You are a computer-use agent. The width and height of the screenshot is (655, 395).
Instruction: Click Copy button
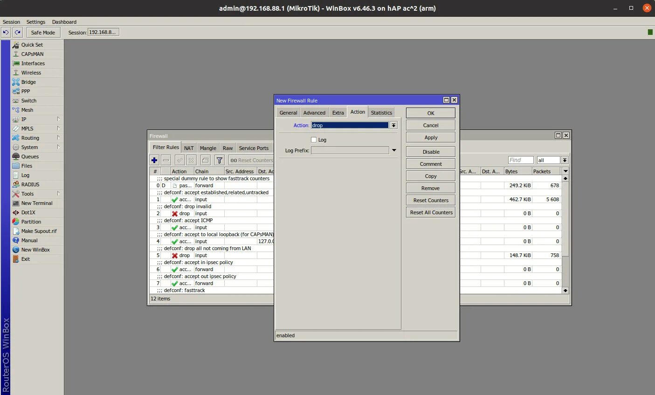(x=431, y=176)
